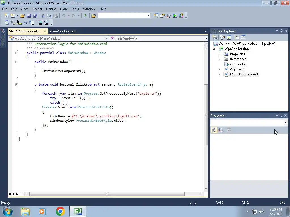Collapse the MainWindow() constructor outlining region

[16, 62]
